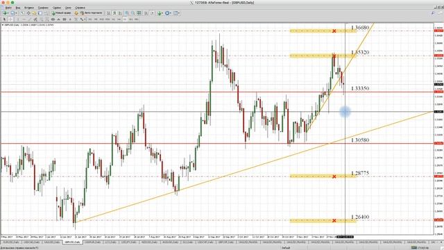Select the vertical line drawing tool
Viewport: 444px width, 250px height.
[x=18, y=19]
